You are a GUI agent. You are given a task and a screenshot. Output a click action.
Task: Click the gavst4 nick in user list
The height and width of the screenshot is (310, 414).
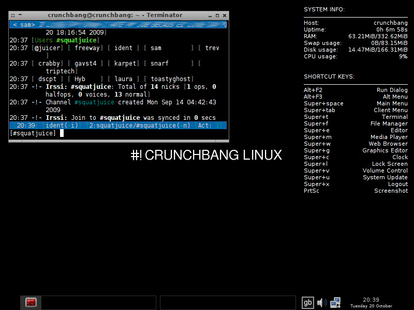(x=85, y=64)
